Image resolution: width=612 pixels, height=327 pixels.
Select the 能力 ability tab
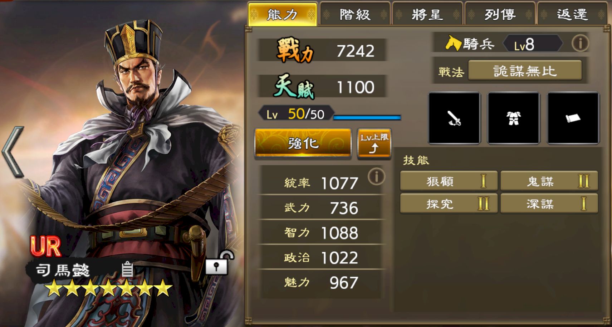[283, 14]
